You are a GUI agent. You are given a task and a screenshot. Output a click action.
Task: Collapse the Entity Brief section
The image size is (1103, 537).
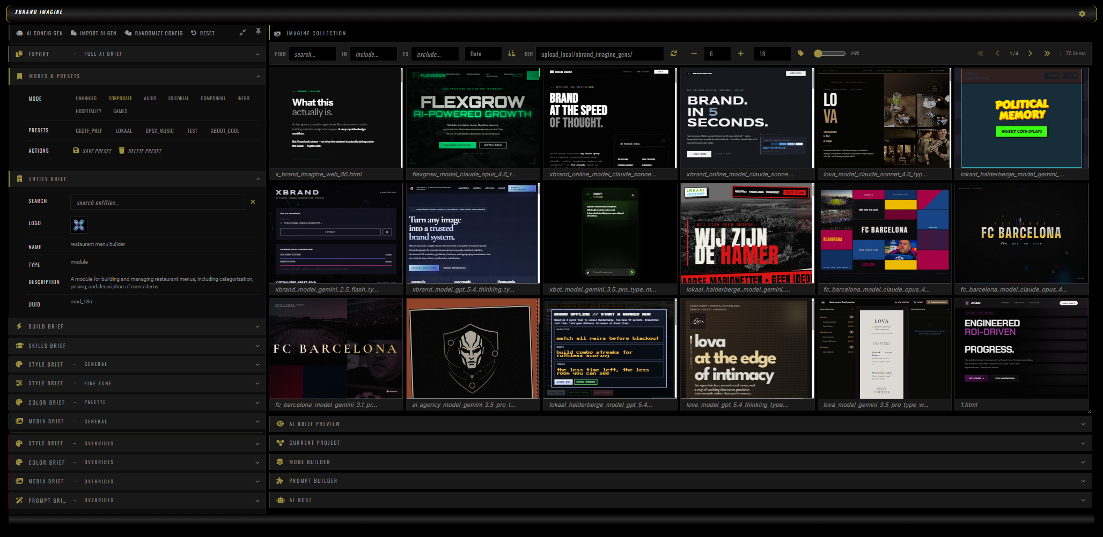[x=258, y=179]
